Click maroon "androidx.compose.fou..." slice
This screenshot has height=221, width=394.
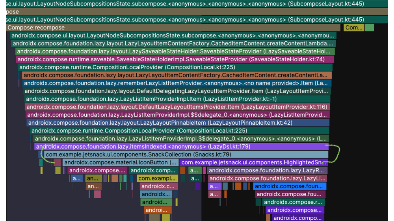(290, 194)
